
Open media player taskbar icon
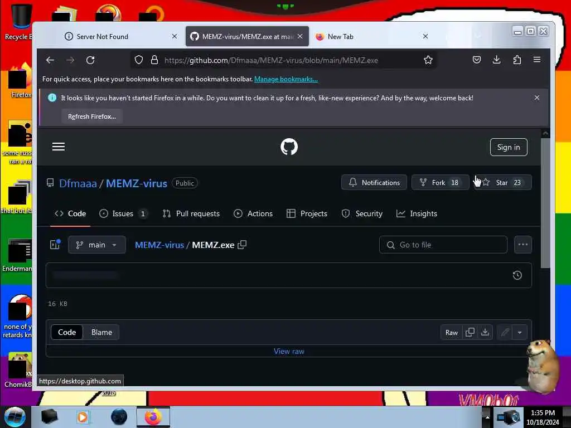tap(83, 417)
